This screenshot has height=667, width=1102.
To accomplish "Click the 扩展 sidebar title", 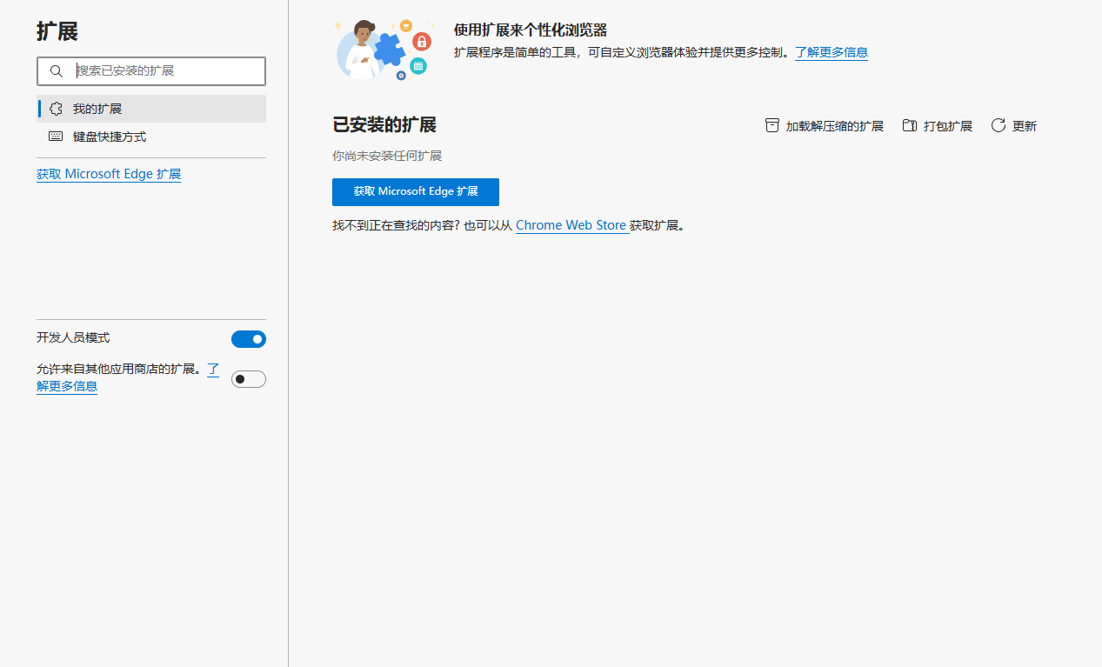I will 57,31.
